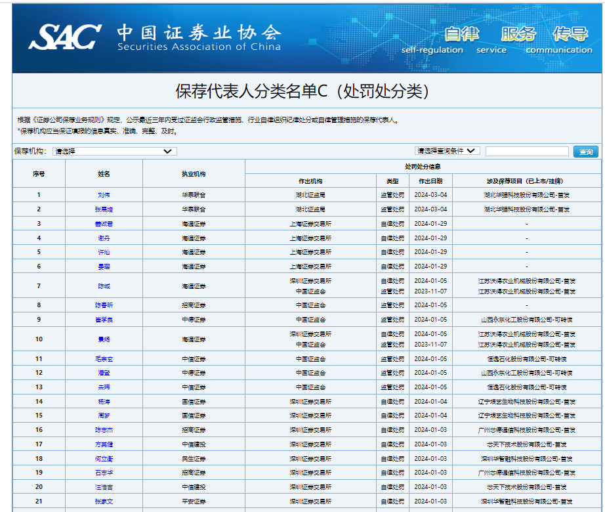Viewport: 605px width, 512px height.
Task: Click the 张家文 name link in row 21
Action: [x=104, y=501]
